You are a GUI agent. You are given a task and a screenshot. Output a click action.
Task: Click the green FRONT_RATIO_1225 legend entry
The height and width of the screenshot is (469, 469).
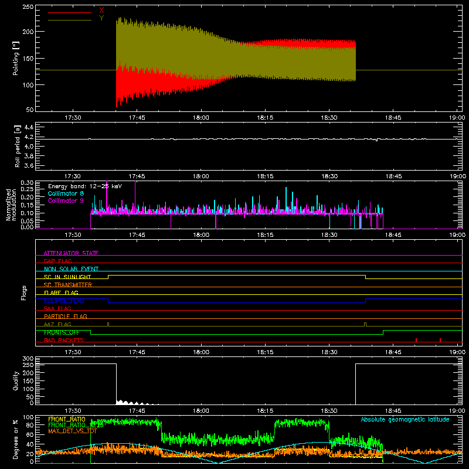(x=76, y=425)
